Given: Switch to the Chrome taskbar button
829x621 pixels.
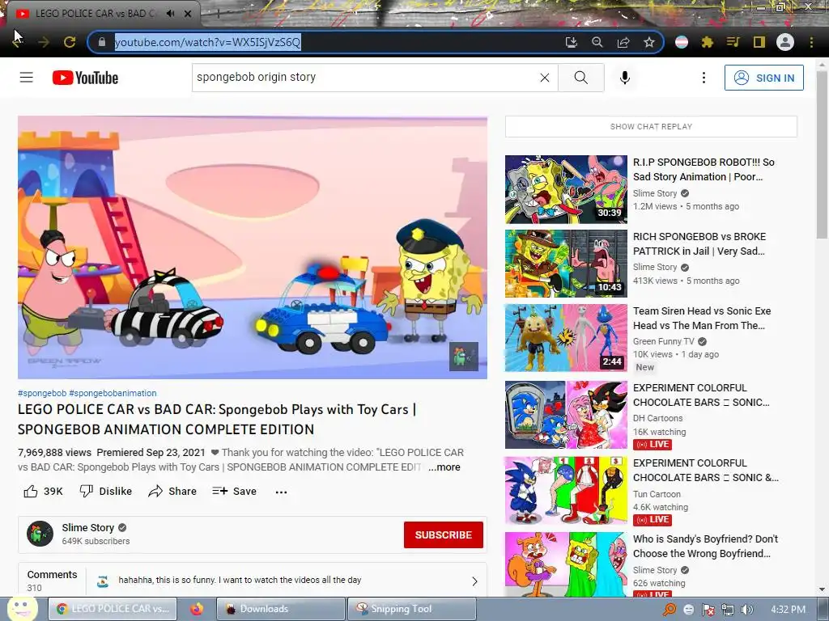Looking at the screenshot, I should pos(113,609).
